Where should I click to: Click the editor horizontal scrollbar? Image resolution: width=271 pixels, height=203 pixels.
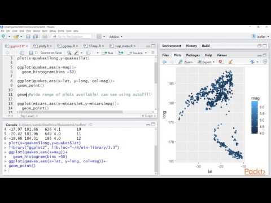coord(71,112)
